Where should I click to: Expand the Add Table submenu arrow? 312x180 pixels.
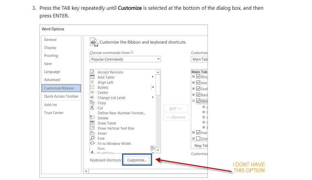pos(153,77)
